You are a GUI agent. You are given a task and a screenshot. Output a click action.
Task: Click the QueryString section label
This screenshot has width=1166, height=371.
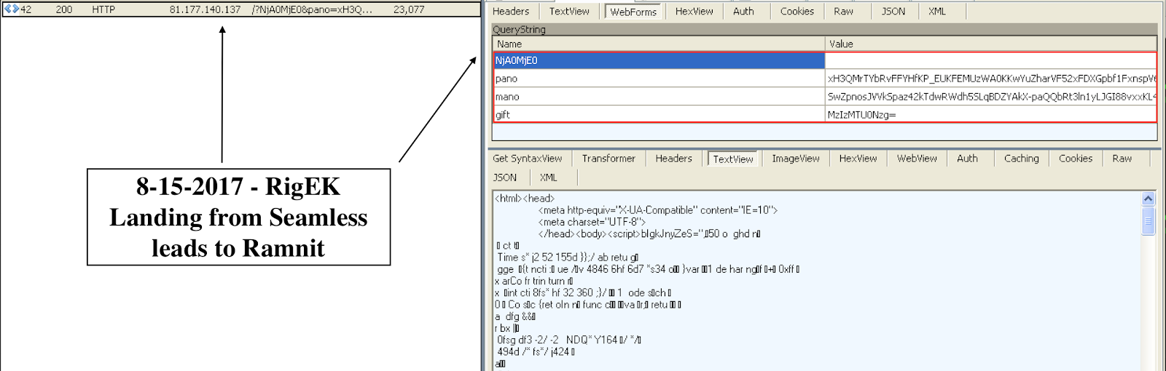(519, 30)
